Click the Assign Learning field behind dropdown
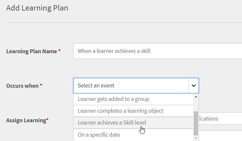The width and height of the screenshot is (242, 141). click(220, 119)
